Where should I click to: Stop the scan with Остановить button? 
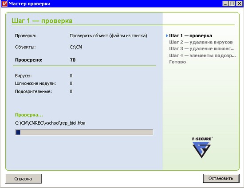click(221, 178)
